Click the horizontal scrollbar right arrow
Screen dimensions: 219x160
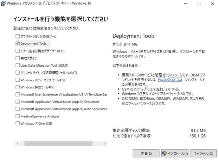click(x=105, y=143)
